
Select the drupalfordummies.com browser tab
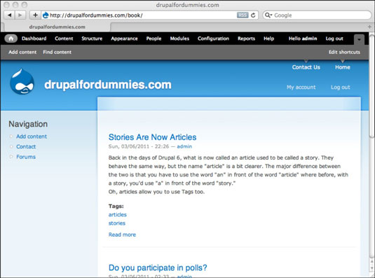point(57,27)
